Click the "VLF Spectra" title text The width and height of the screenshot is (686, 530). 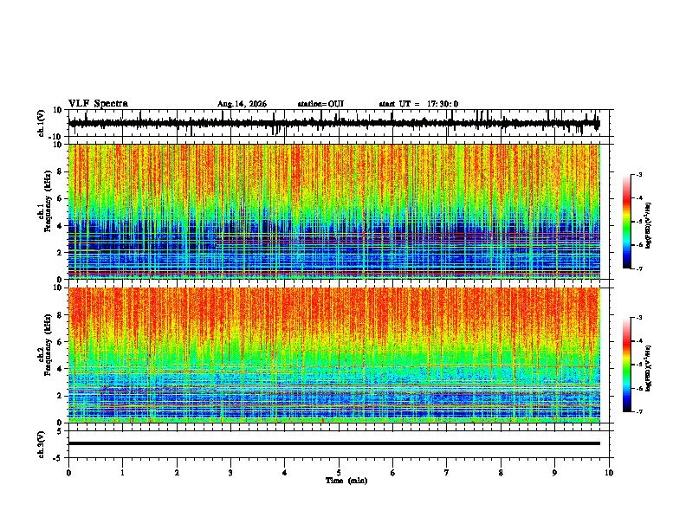pyautogui.click(x=98, y=104)
